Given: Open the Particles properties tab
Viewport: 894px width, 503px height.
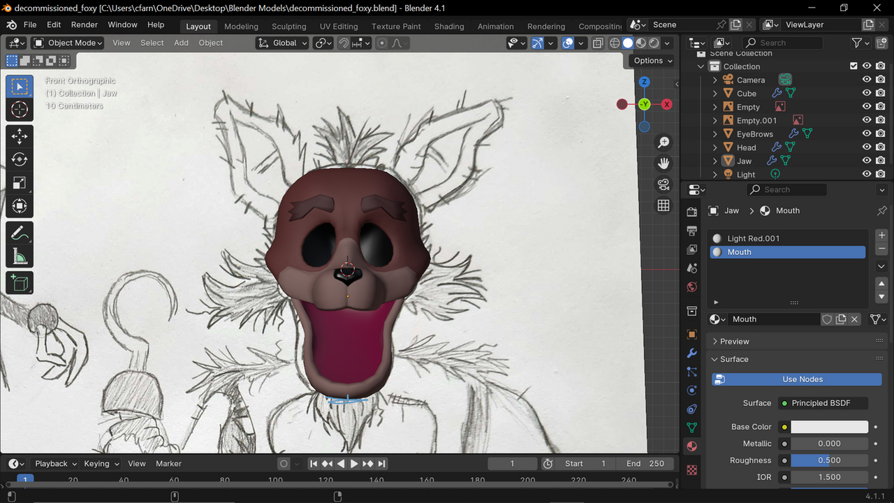Looking at the screenshot, I should click(692, 372).
